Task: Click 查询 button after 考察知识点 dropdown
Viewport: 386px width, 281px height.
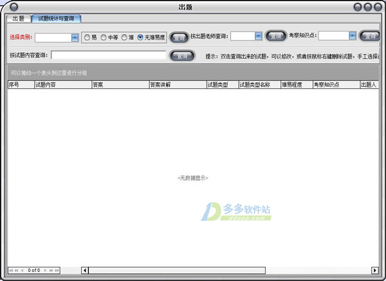Action: (x=369, y=37)
